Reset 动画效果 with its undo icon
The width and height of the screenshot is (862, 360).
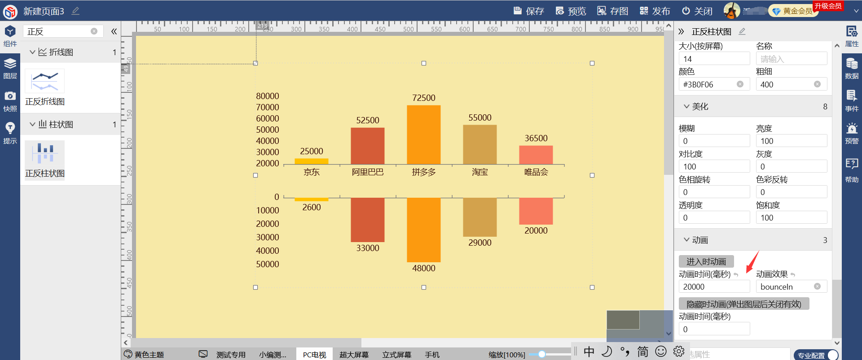pyautogui.click(x=793, y=275)
